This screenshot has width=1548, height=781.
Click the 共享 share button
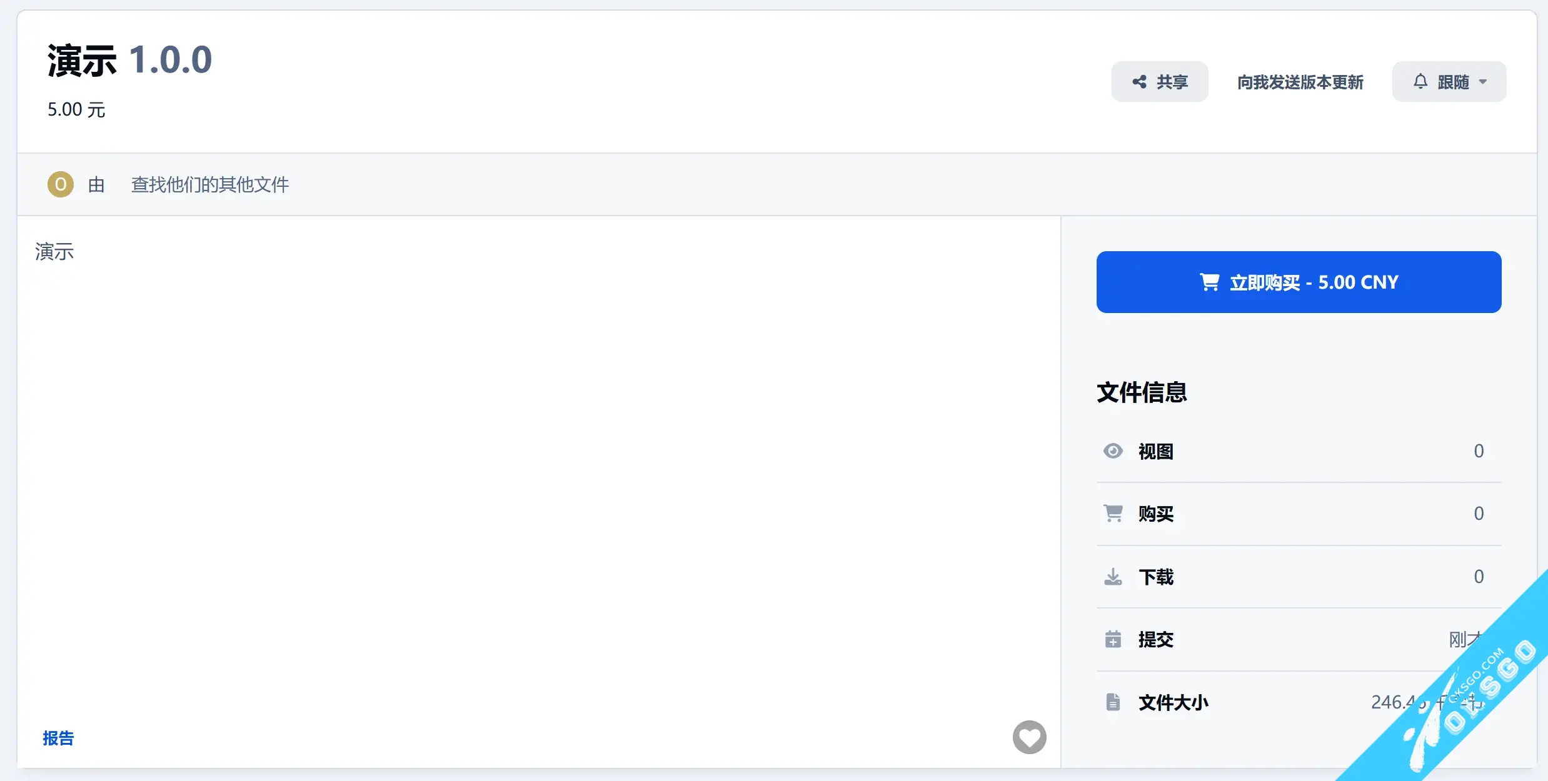coord(1159,81)
